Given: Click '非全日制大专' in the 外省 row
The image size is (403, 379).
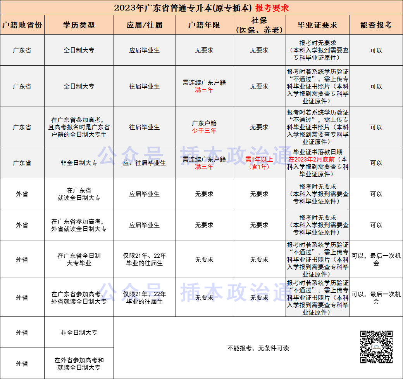Looking at the screenshot, I should (79, 332).
